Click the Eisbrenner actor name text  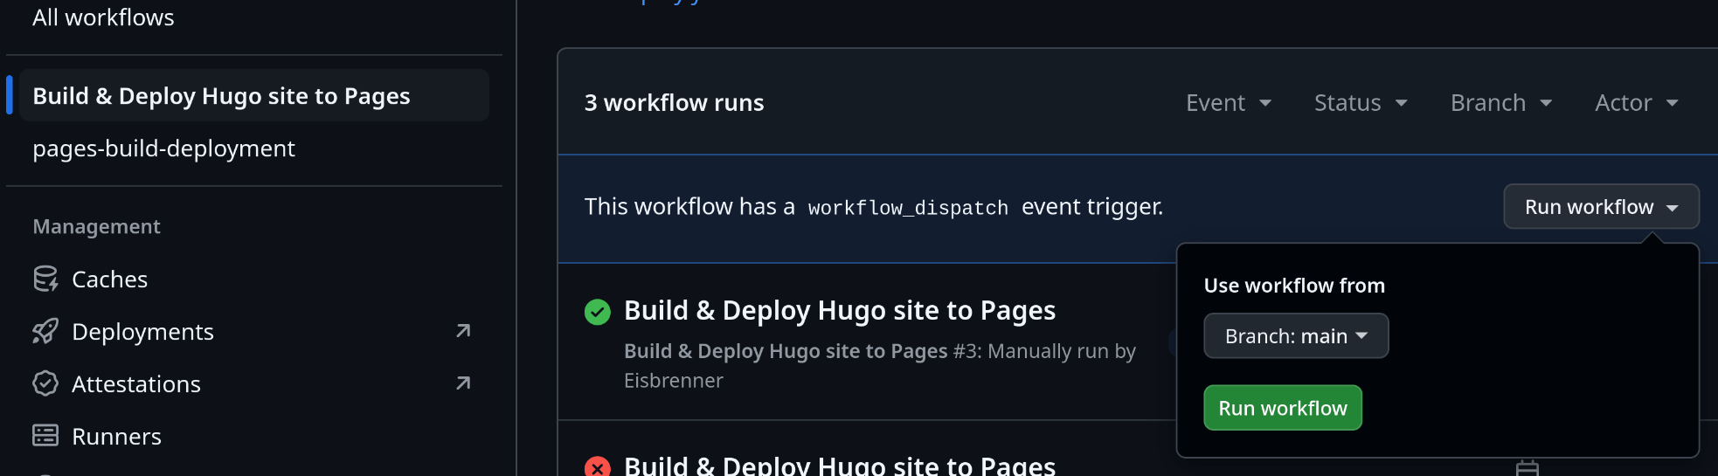tap(674, 381)
